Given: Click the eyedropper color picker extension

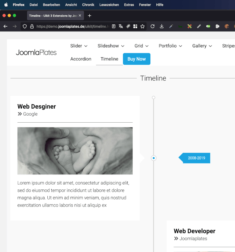Looking at the screenshot, I should pyautogui.click(x=171, y=26).
